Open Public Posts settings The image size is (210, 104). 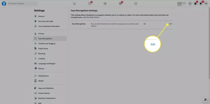tap(43, 49)
